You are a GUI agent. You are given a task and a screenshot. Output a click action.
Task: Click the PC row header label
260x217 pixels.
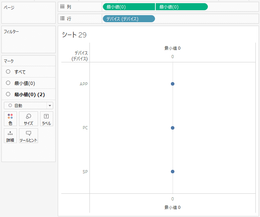[x=85, y=128]
